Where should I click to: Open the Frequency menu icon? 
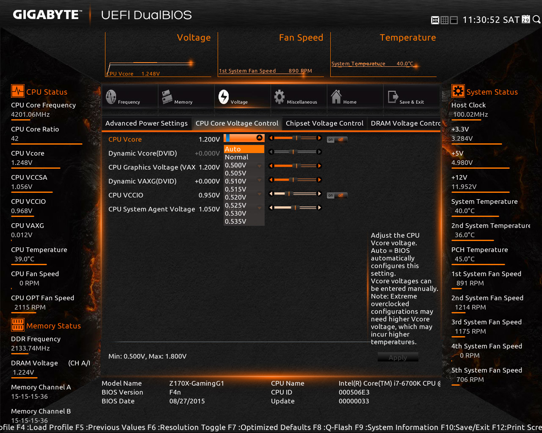point(111,97)
